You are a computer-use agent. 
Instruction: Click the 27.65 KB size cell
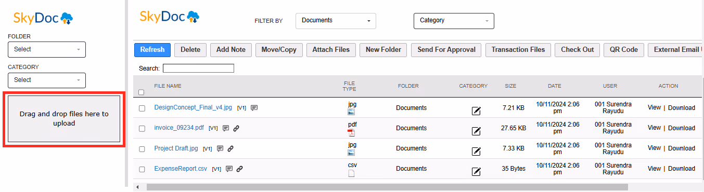513,128
